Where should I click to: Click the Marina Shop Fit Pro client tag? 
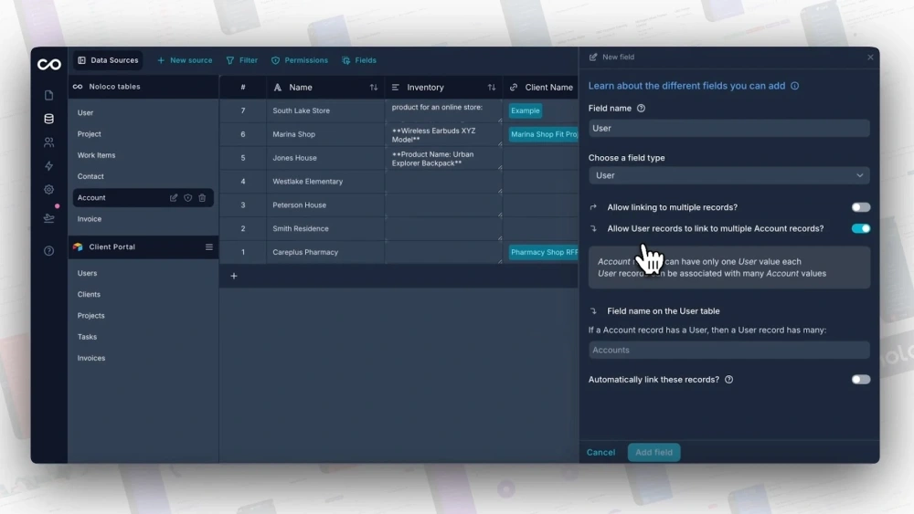tap(543, 134)
